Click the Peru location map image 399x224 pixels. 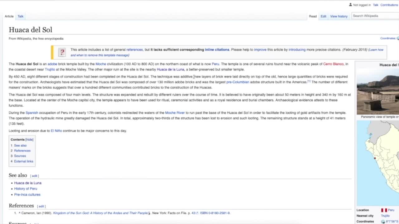(378, 163)
